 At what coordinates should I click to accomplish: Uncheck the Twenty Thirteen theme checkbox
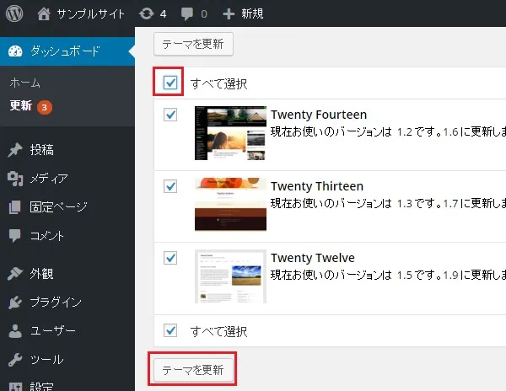(x=170, y=186)
